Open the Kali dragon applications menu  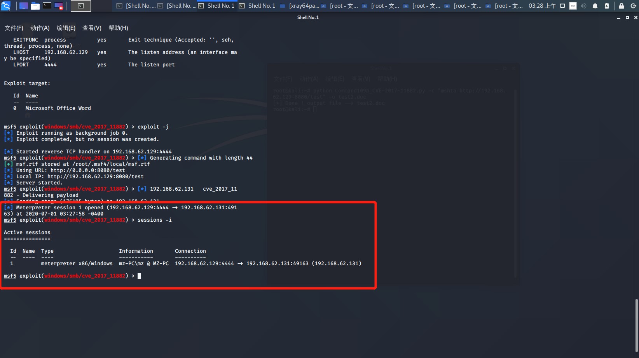[x=5, y=6]
